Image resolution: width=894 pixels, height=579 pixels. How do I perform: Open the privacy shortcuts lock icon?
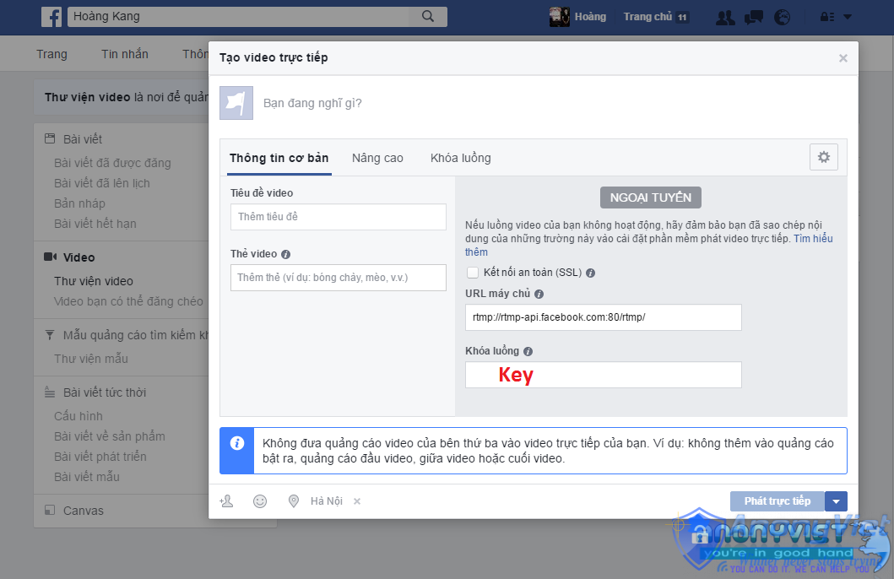(827, 17)
